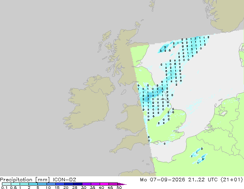Click the purple arrow beyond 50 mm
This screenshot has height=189, width=244.
tap(122, 184)
